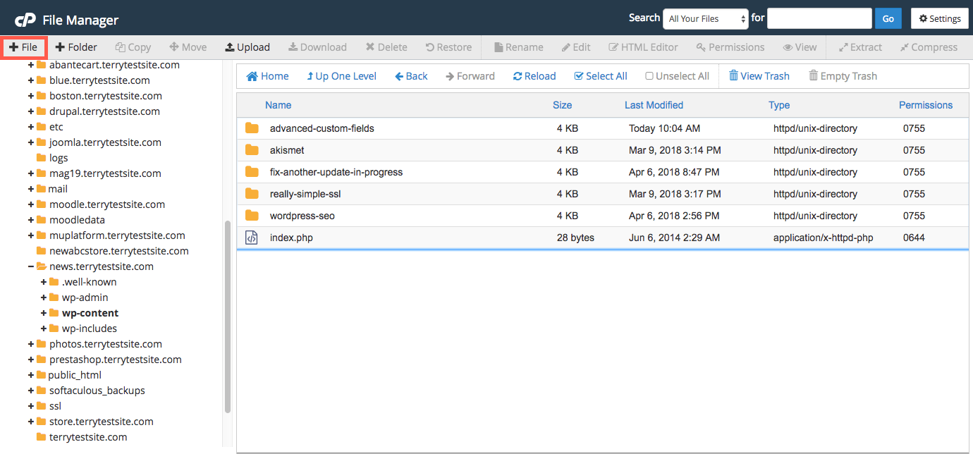
Task: Click the Rename toolbar button
Action: tap(518, 47)
